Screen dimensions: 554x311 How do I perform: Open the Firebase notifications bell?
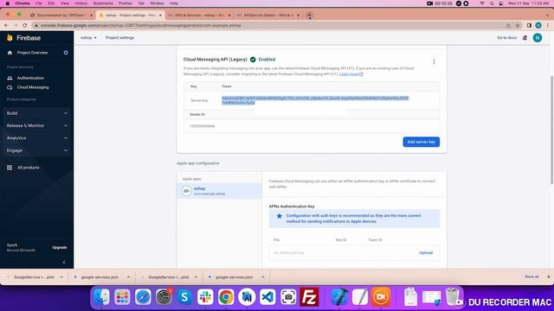point(525,38)
